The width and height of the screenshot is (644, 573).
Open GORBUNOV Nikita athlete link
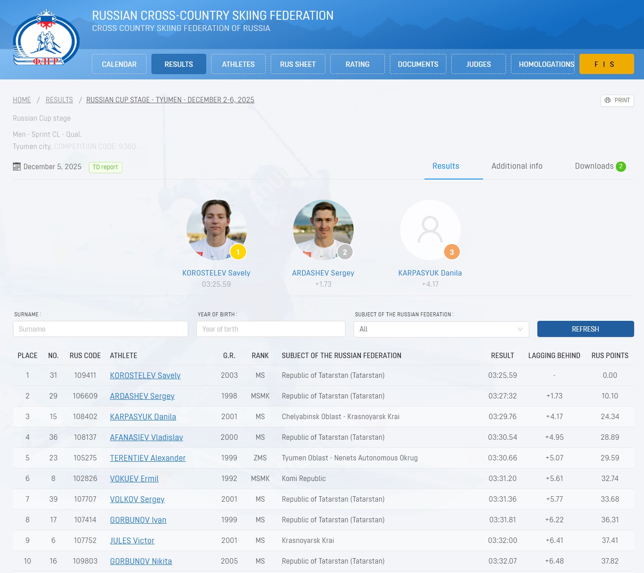click(141, 561)
